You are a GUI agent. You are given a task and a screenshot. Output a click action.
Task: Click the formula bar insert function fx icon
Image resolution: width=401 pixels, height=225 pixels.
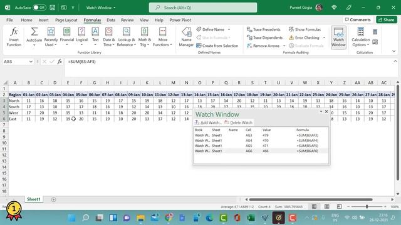pos(60,61)
